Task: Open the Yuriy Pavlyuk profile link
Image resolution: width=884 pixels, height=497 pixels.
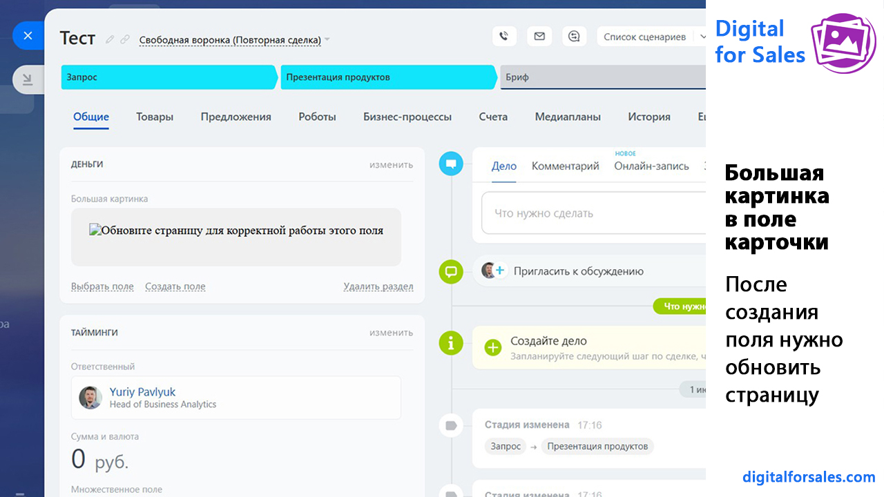Action: (142, 392)
